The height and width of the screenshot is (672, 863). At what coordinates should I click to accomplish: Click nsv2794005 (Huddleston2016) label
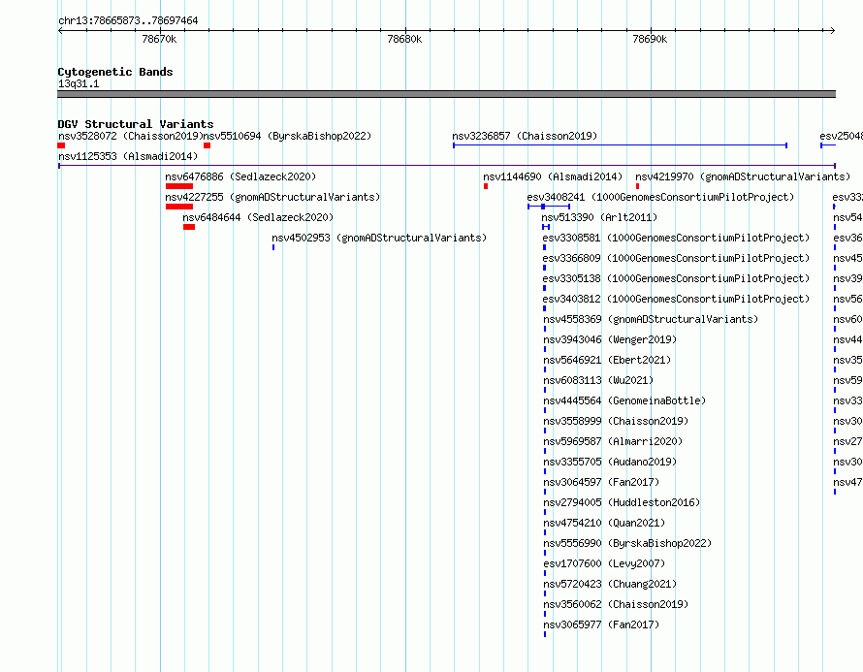tap(622, 502)
